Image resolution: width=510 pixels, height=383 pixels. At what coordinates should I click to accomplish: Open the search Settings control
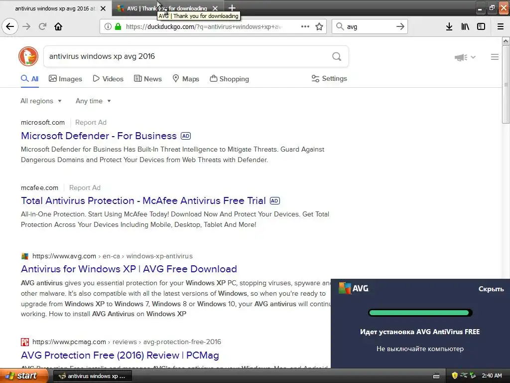(329, 78)
